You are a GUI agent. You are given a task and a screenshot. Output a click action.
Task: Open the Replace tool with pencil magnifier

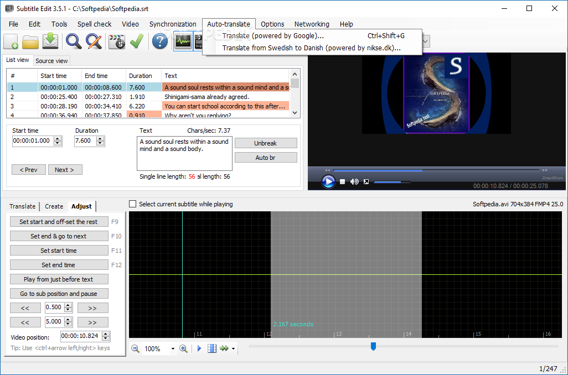pyautogui.click(x=94, y=41)
